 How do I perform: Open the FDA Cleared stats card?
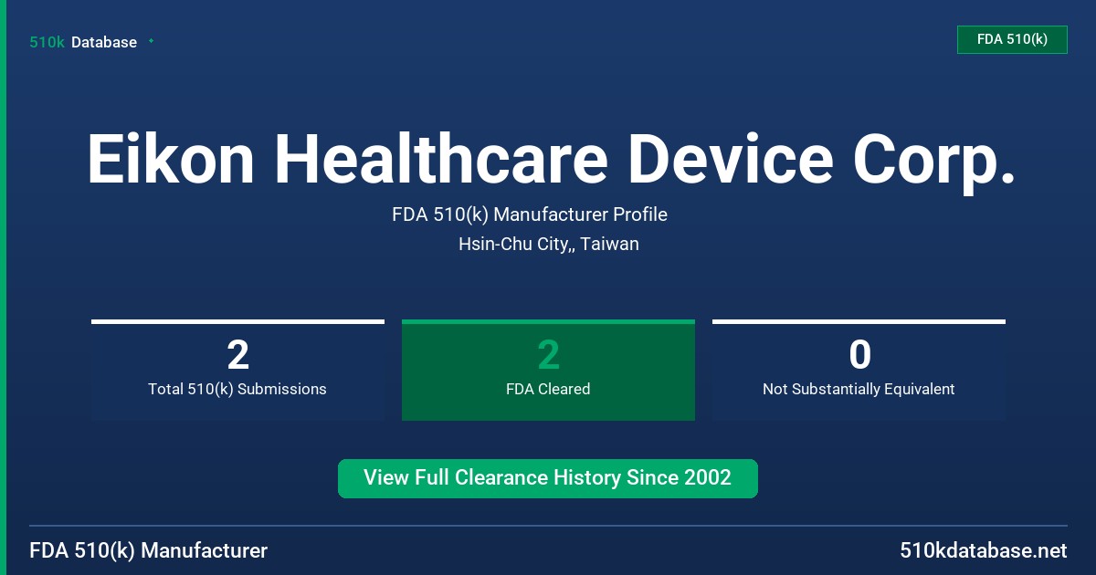point(548,370)
